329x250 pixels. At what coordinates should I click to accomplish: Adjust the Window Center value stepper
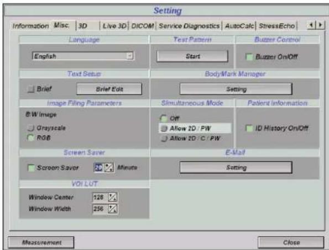click(x=112, y=197)
